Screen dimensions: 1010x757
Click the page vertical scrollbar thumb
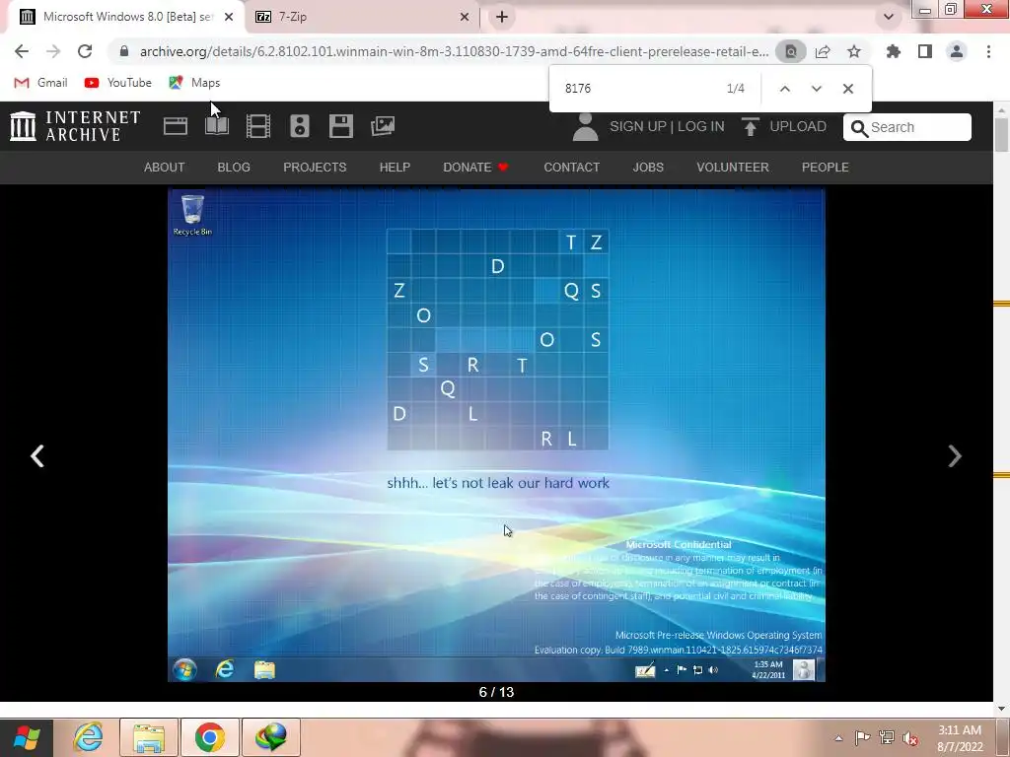coord(1002,134)
